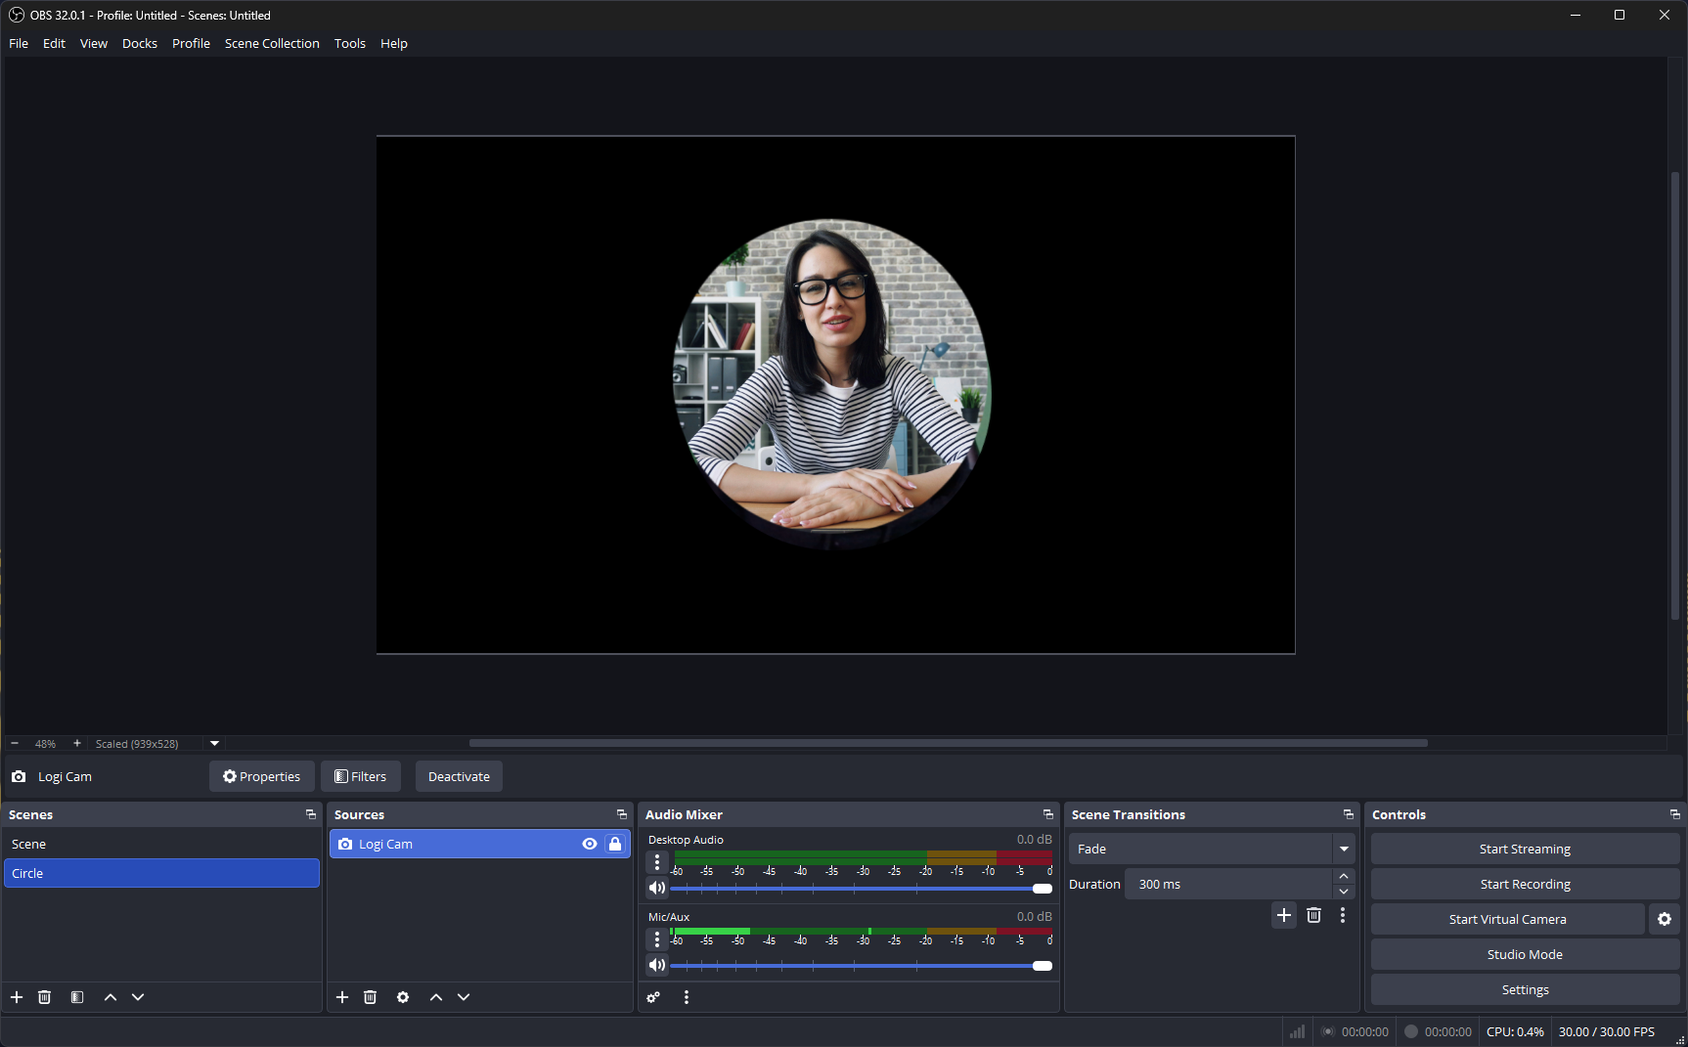Add a new scene with plus icon

(x=17, y=997)
